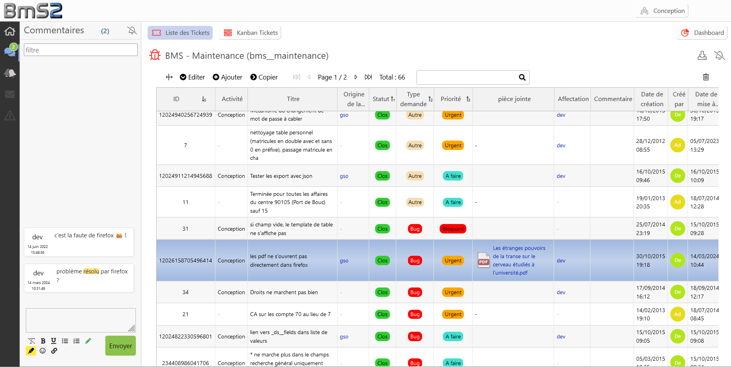Click A faire badge in ticket 11 row
Image resolution: width=731 pixels, height=367 pixels.
[453, 202]
